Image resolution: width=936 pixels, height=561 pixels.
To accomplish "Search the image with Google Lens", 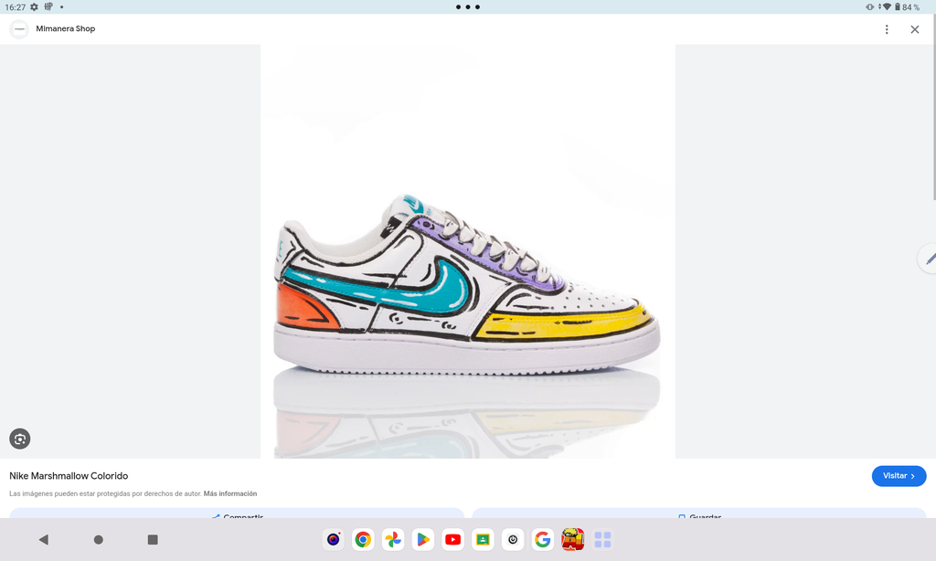I will click(20, 439).
